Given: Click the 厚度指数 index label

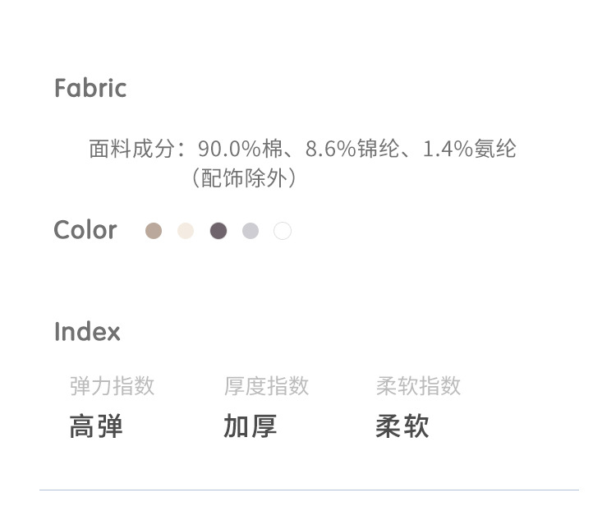Looking at the screenshot, I should 266,386.
